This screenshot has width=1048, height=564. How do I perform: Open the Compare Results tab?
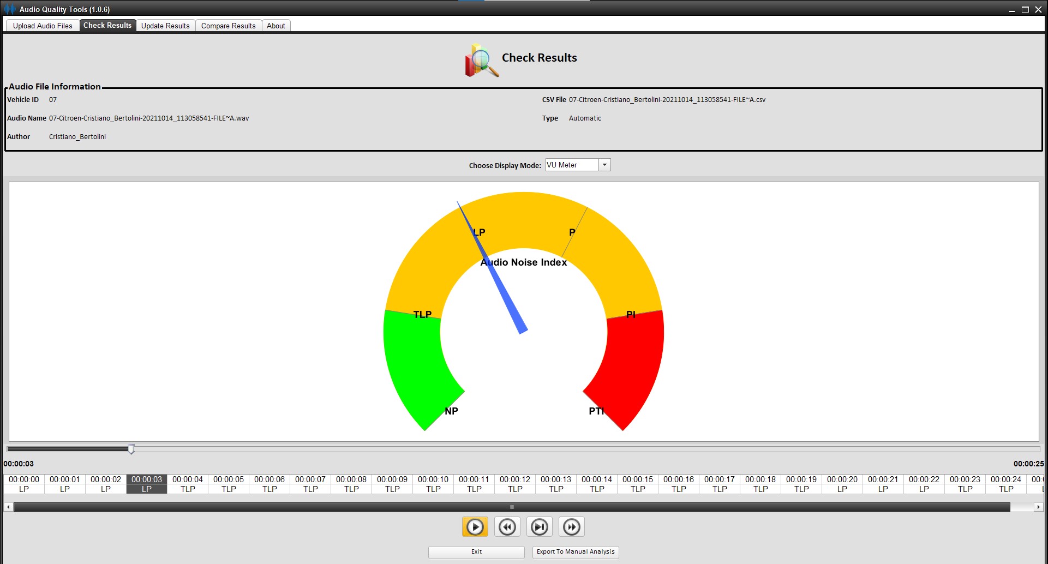tap(228, 26)
